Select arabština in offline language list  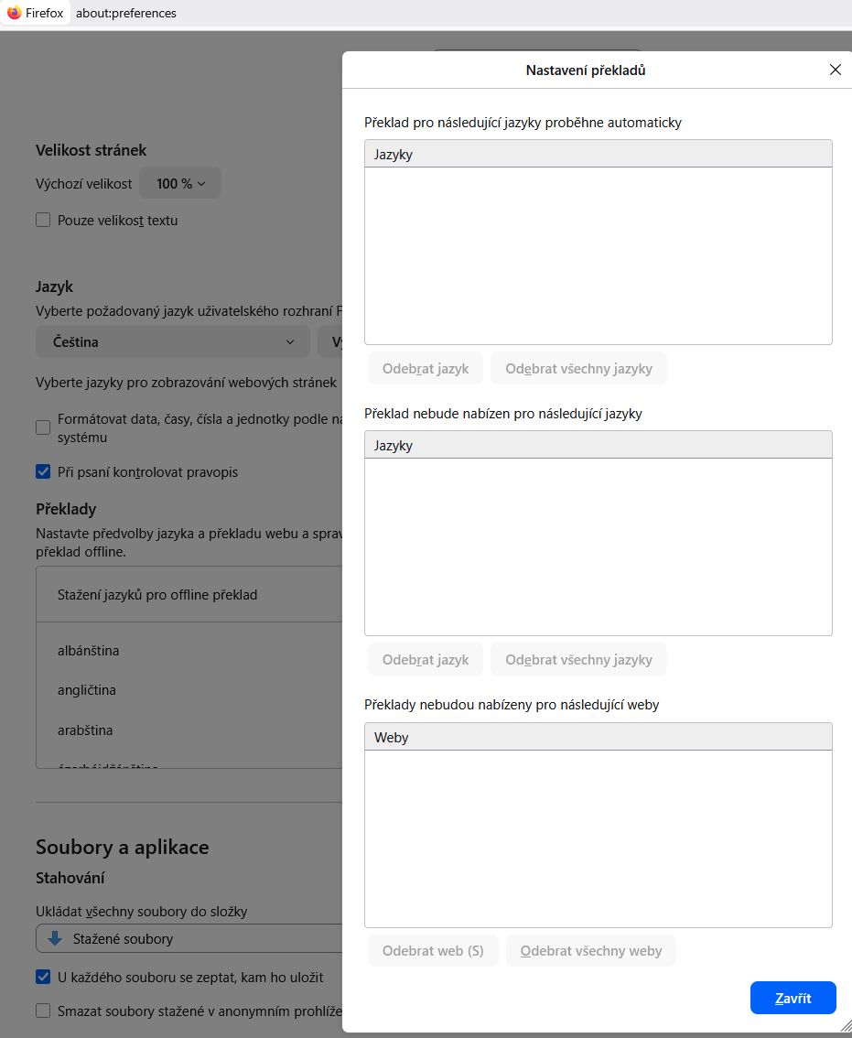85,730
